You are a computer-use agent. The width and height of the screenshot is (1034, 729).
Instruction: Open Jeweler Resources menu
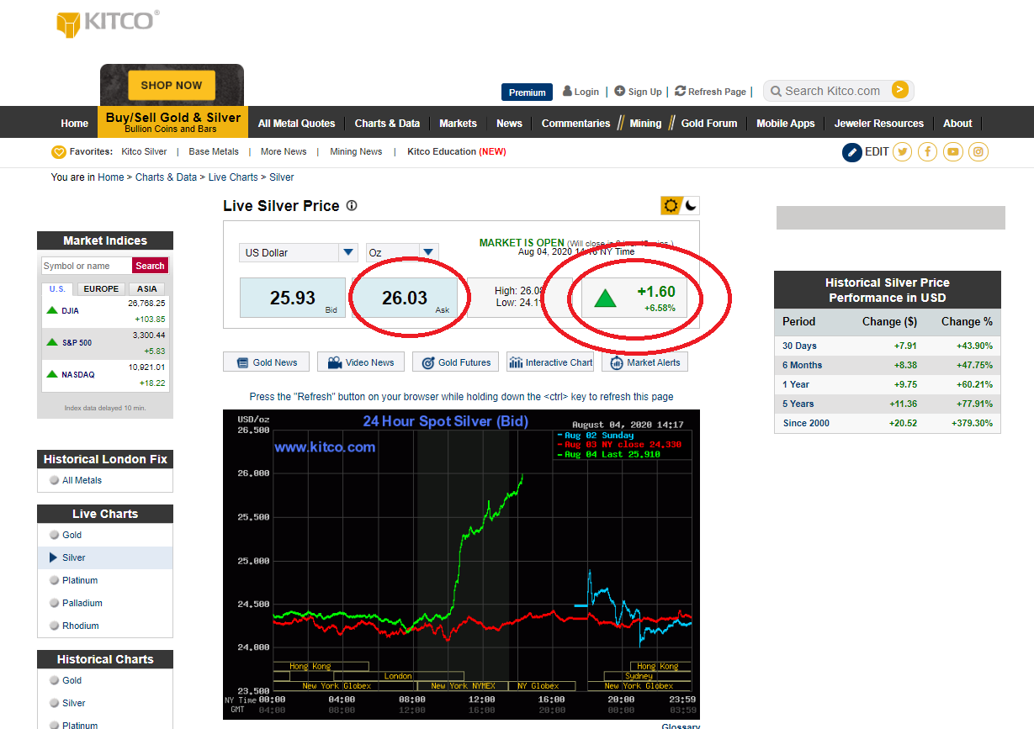(879, 123)
